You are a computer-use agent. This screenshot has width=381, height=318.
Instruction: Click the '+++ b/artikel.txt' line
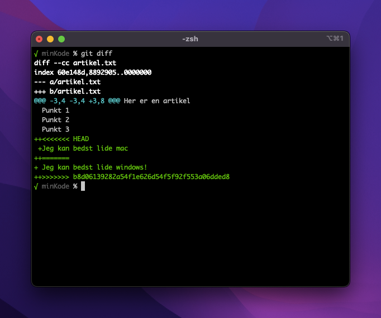(67, 91)
